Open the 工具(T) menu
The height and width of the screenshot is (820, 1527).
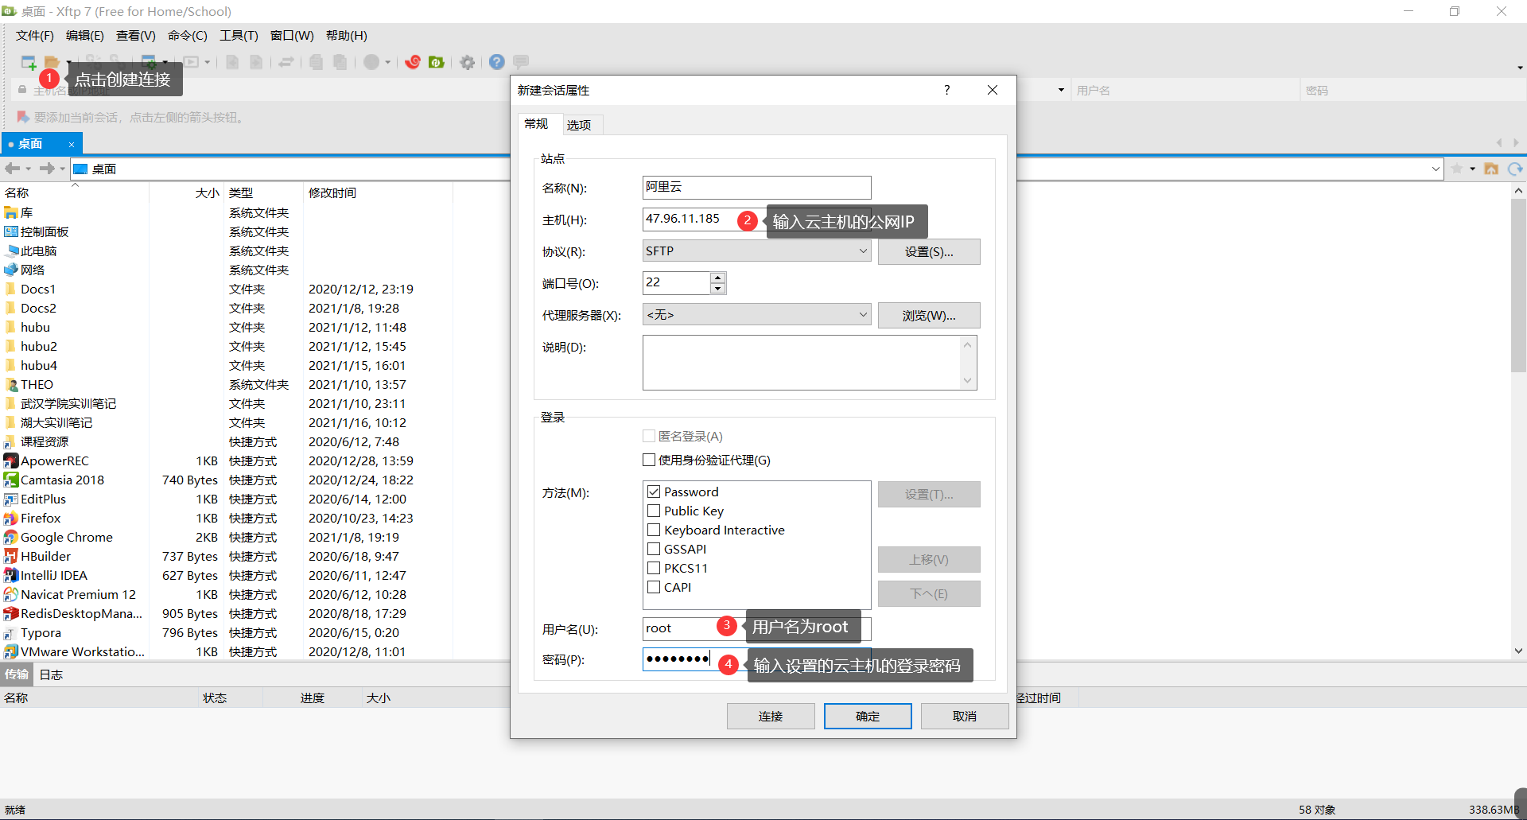(x=239, y=36)
